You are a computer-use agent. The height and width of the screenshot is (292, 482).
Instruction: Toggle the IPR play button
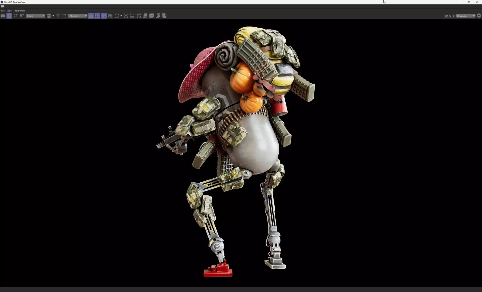(9, 16)
